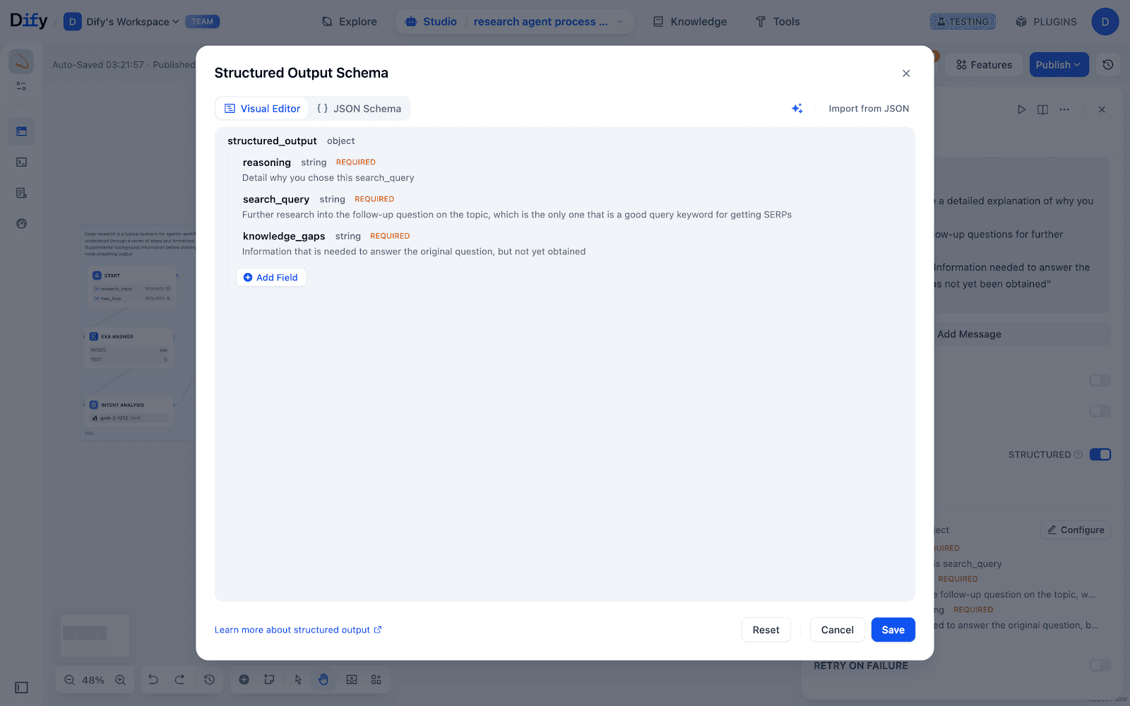Image resolution: width=1130 pixels, height=706 pixels.
Task: Open the three-dots more options menu
Action: (x=1064, y=109)
